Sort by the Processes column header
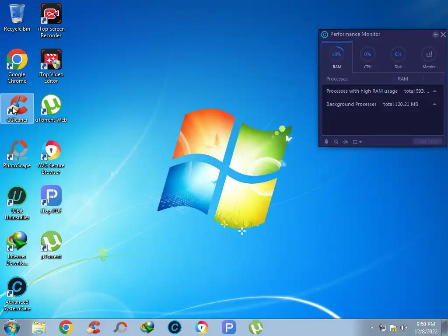 point(337,79)
